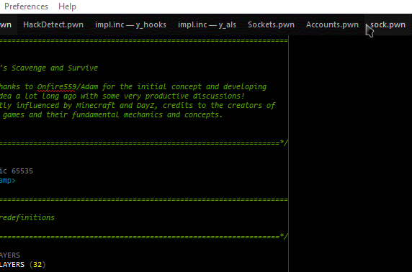
Task: Click the word 'DayZ' in the comment
Action: click(x=148, y=106)
